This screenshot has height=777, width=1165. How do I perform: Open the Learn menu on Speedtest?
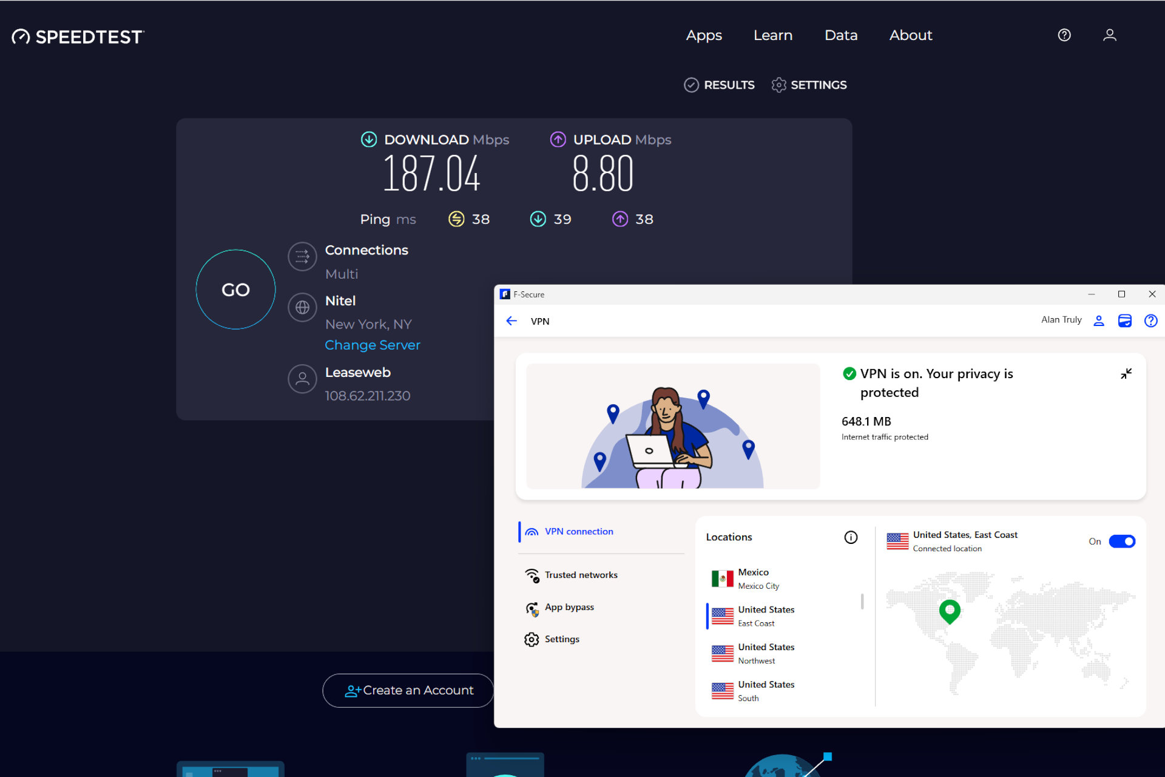pyautogui.click(x=772, y=35)
